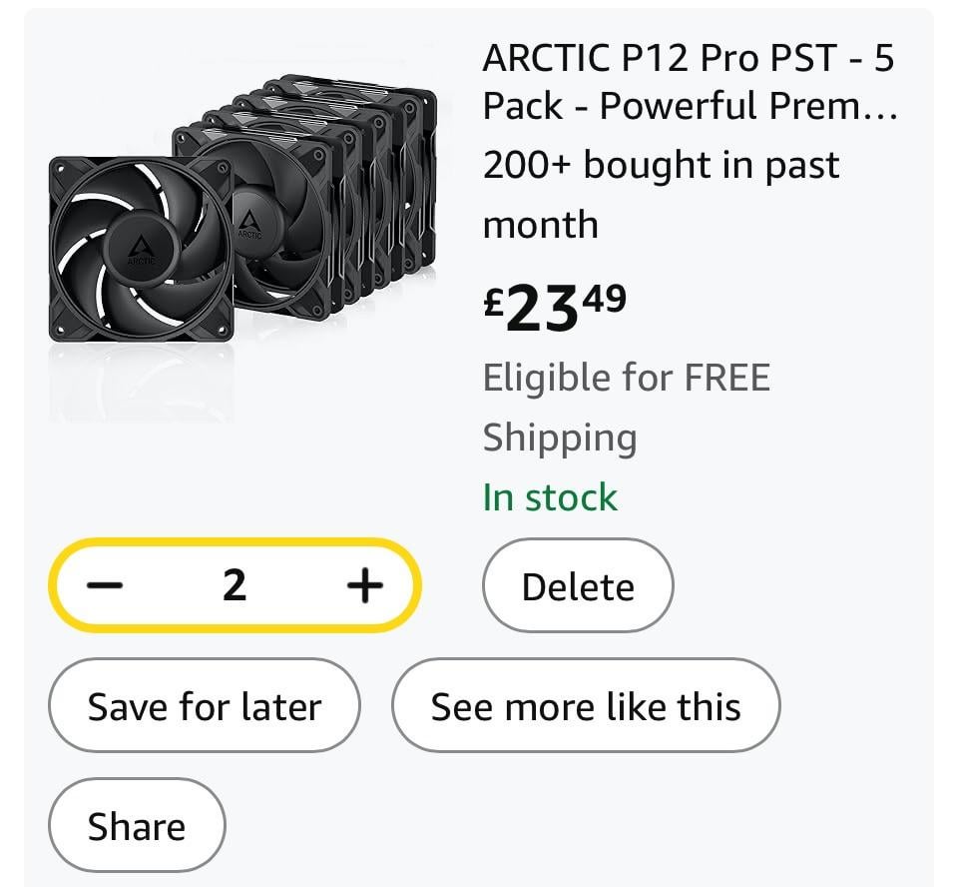Select the quantity value 2

235,585
